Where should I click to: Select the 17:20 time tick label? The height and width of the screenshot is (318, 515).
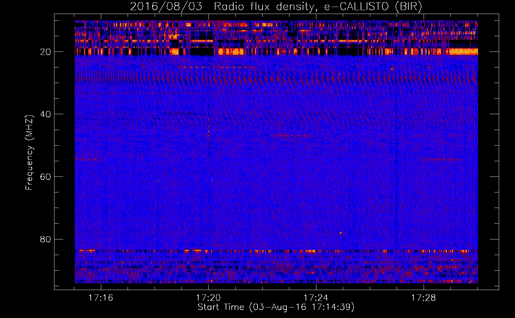pos(208,298)
